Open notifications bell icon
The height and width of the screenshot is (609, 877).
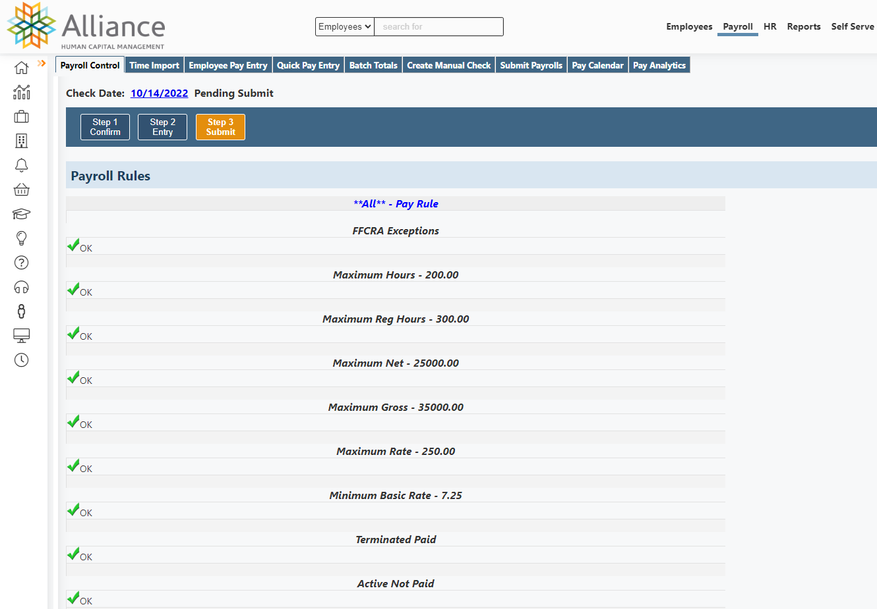(22, 165)
